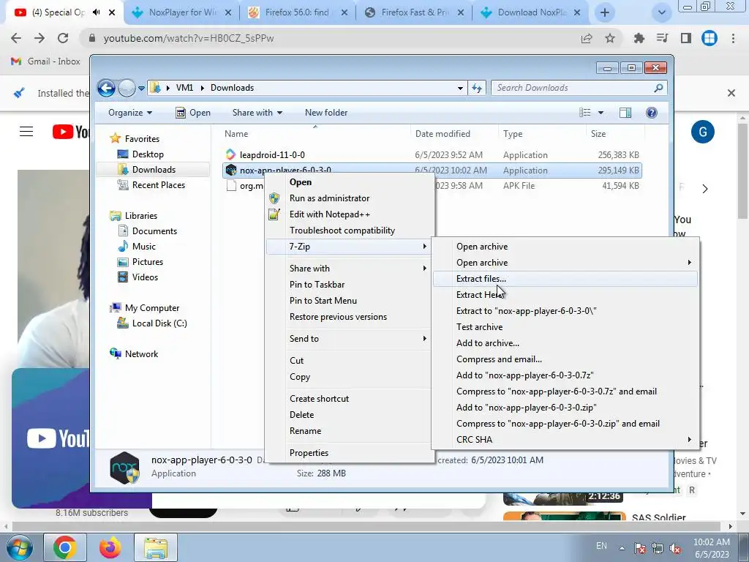Open YouTube hamburger guide menu
Viewport: 749px width, 562px height.
(26, 132)
